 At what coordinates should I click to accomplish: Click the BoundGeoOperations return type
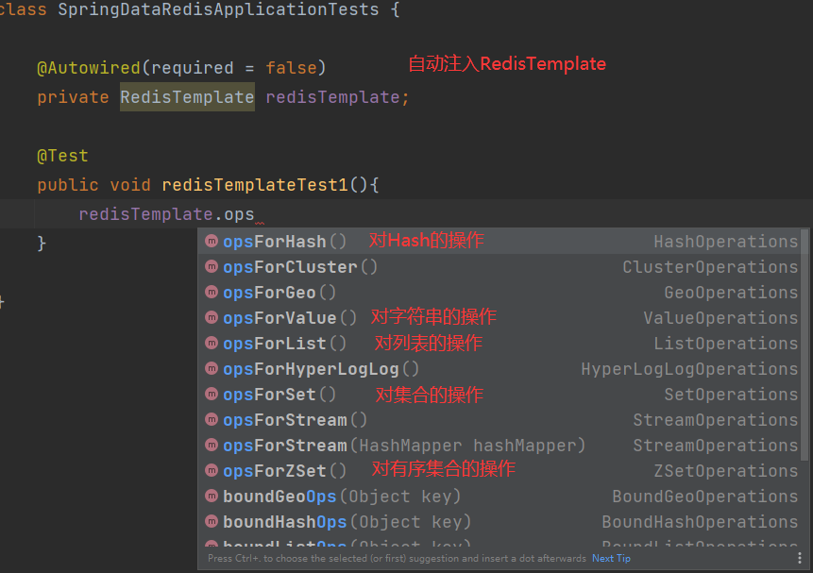pos(704,496)
